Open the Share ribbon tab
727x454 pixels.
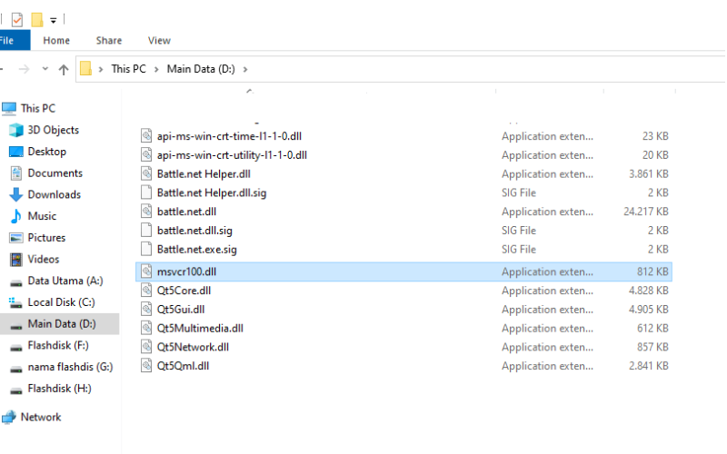109,40
